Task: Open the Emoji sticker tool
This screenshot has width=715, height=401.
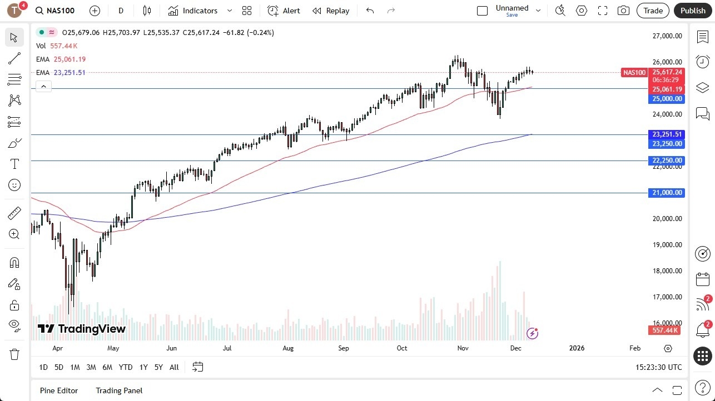Action: (x=14, y=185)
